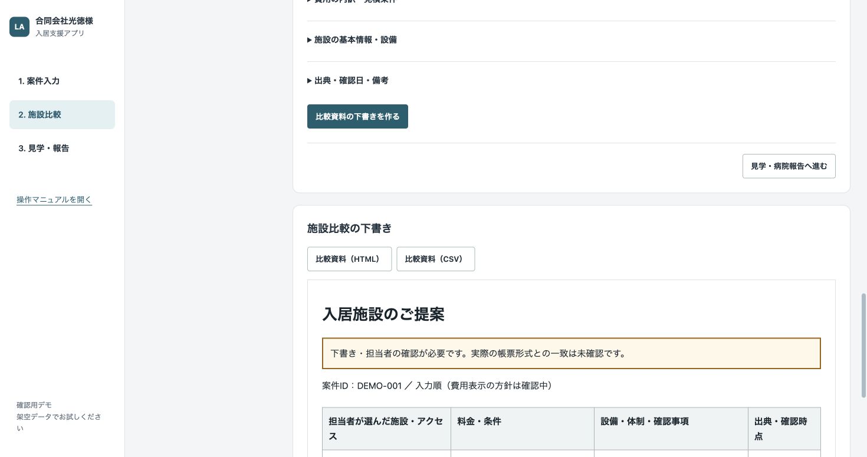Viewport: 867px width, 457px height.
Task: Select the 2. 施設比較 step
Action: coord(62,114)
